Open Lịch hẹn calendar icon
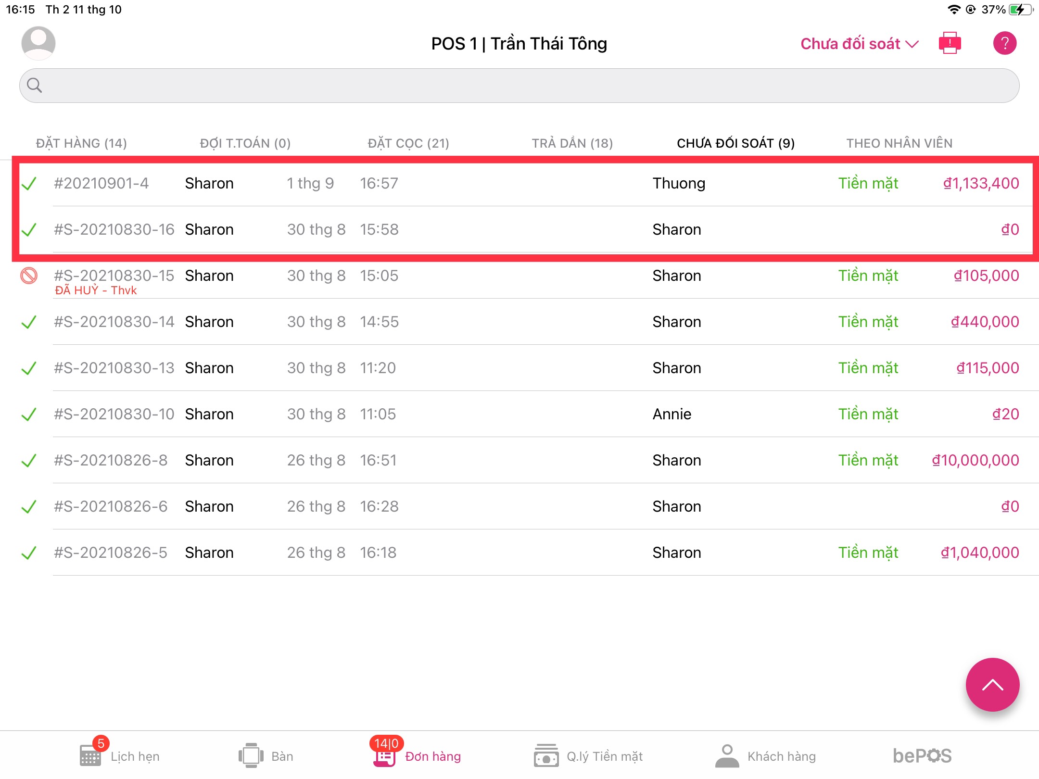 90,755
